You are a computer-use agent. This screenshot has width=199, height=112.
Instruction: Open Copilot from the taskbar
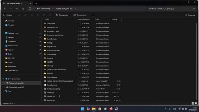(88, 109)
